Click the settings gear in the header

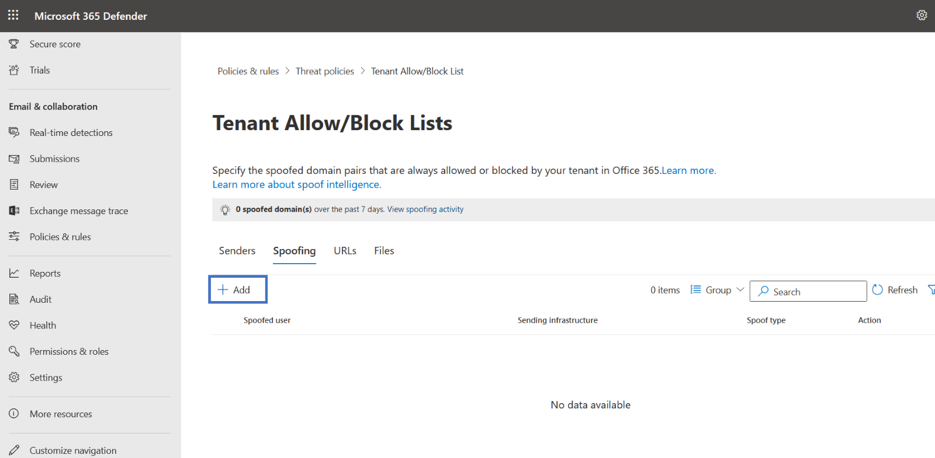(922, 15)
